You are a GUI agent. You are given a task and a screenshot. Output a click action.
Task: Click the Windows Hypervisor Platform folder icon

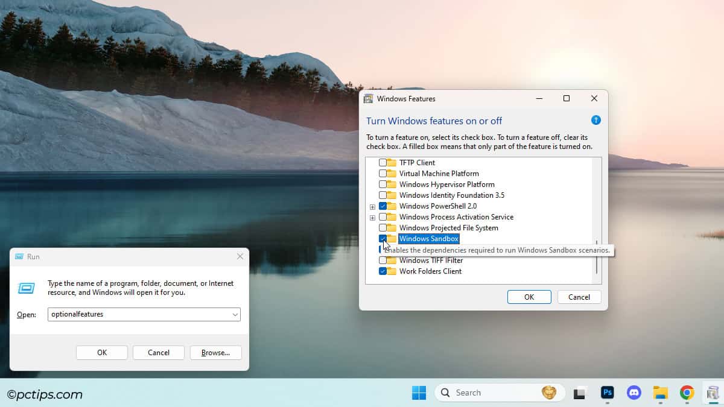pyautogui.click(x=392, y=185)
